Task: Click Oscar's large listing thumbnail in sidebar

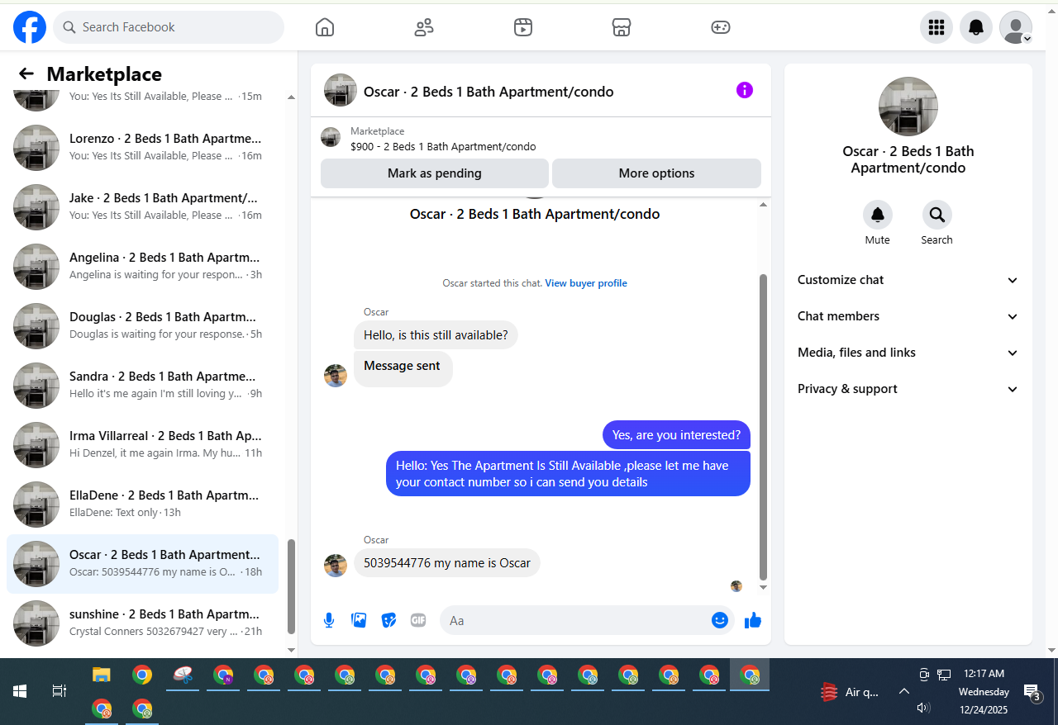Action: coord(908,107)
